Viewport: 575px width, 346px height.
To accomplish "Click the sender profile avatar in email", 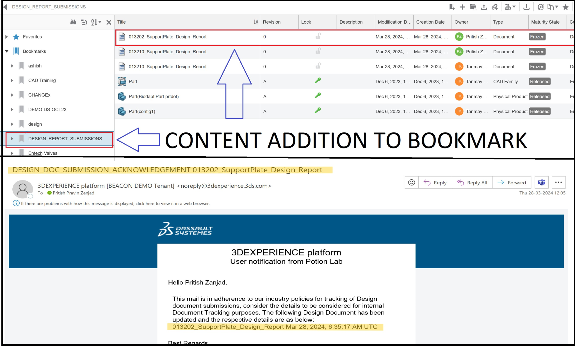I will (x=22, y=189).
